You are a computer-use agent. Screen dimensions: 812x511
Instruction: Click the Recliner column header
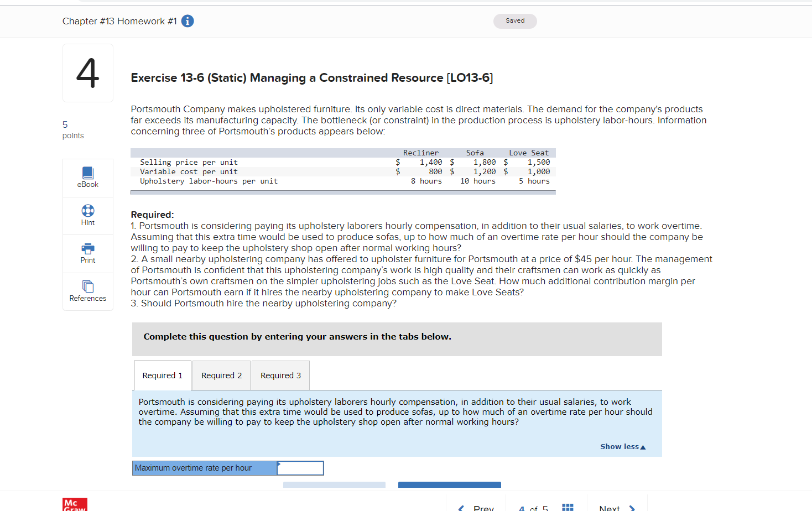click(x=421, y=153)
